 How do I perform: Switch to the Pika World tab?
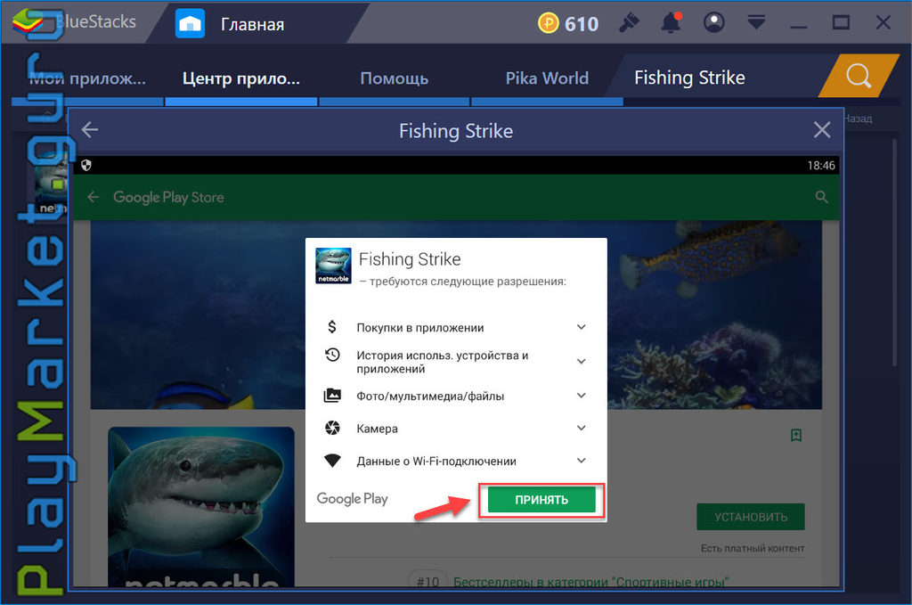(547, 78)
